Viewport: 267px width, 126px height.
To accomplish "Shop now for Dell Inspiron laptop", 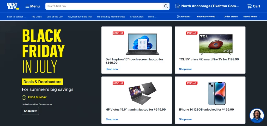I will (112, 69).
